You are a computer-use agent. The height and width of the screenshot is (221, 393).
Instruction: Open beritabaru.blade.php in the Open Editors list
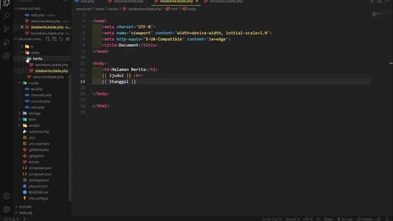[47, 33]
